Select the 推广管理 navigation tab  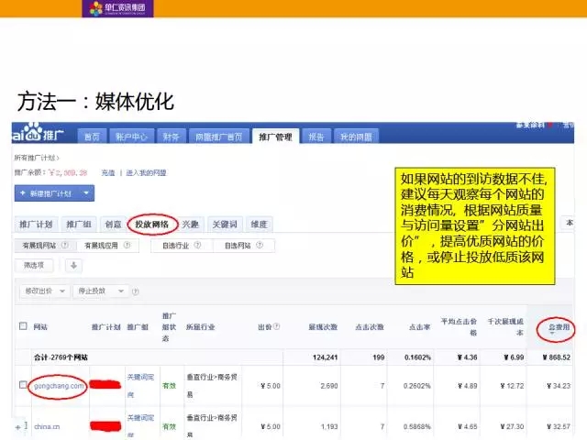pos(275,137)
